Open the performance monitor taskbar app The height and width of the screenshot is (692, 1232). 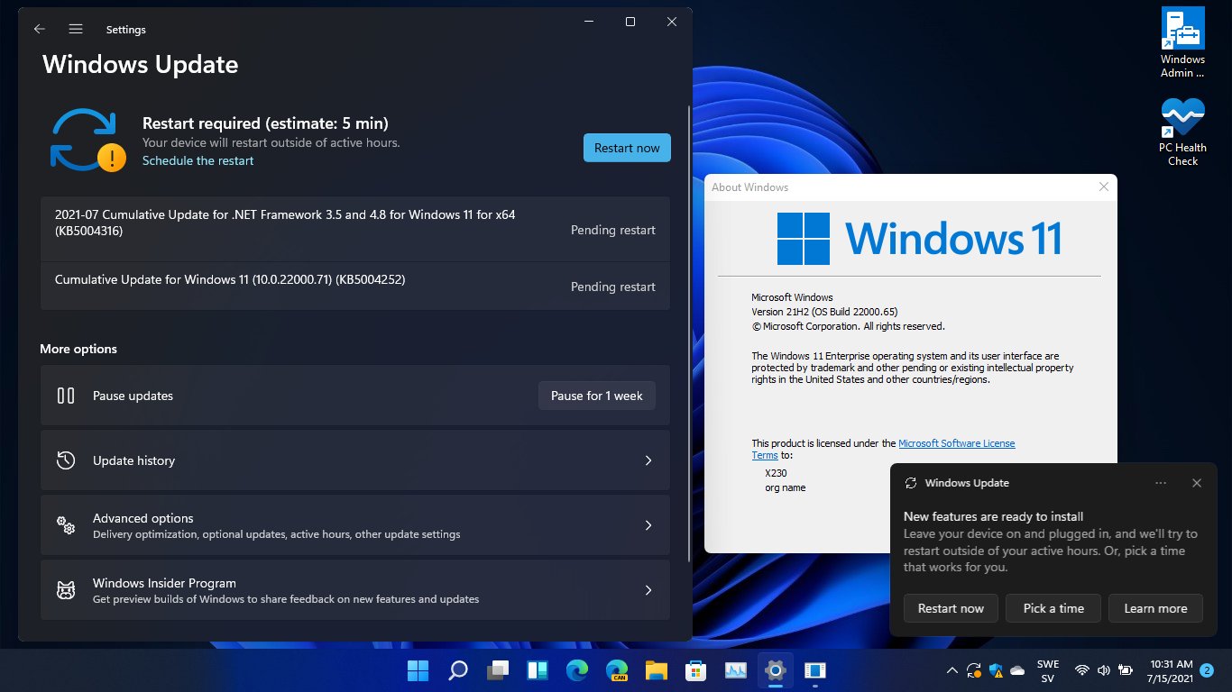click(736, 670)
